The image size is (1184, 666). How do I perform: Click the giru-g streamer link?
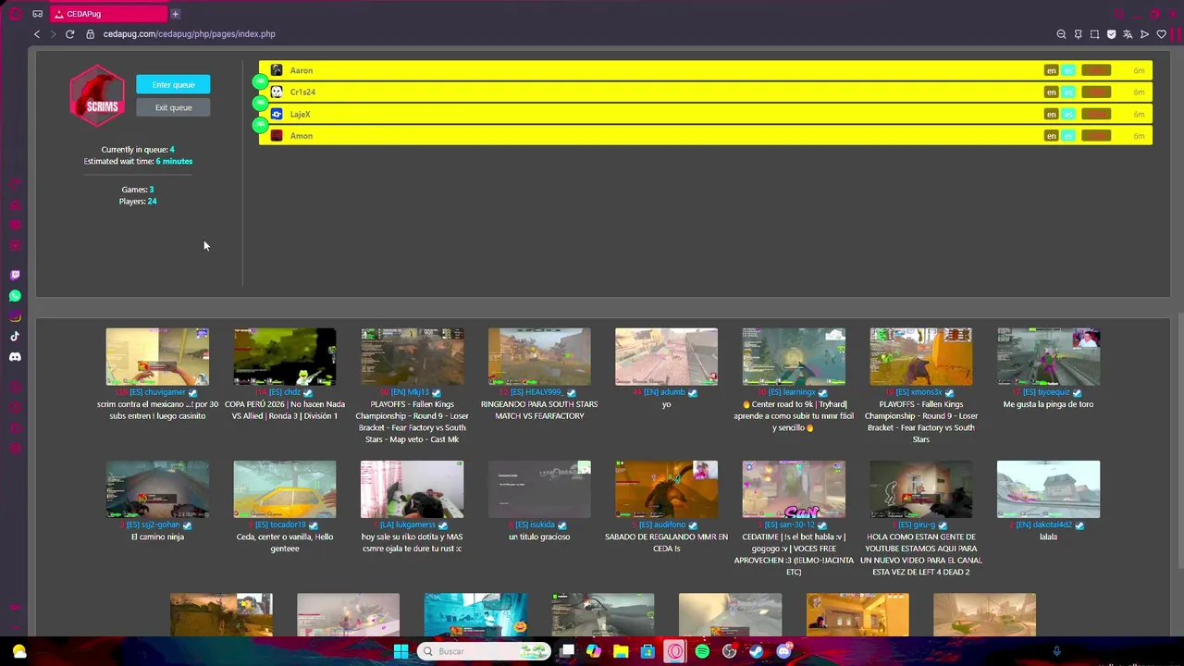click(916, 525)
